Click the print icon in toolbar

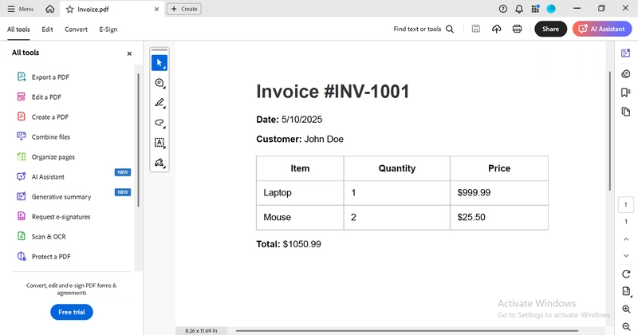(517, 29)
